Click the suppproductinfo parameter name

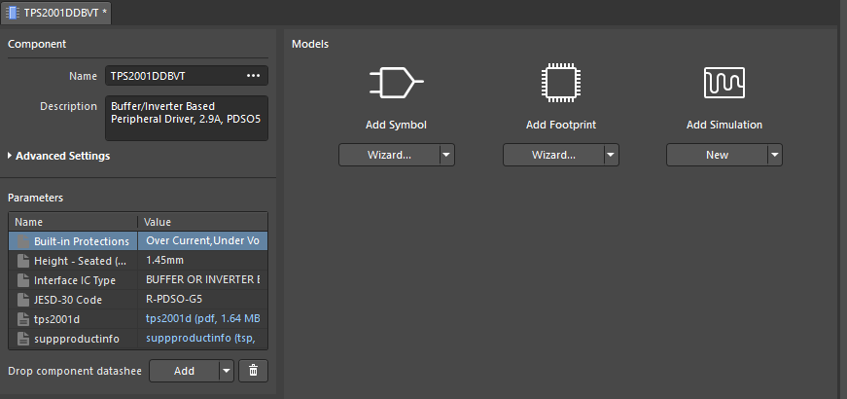[76, 339]
